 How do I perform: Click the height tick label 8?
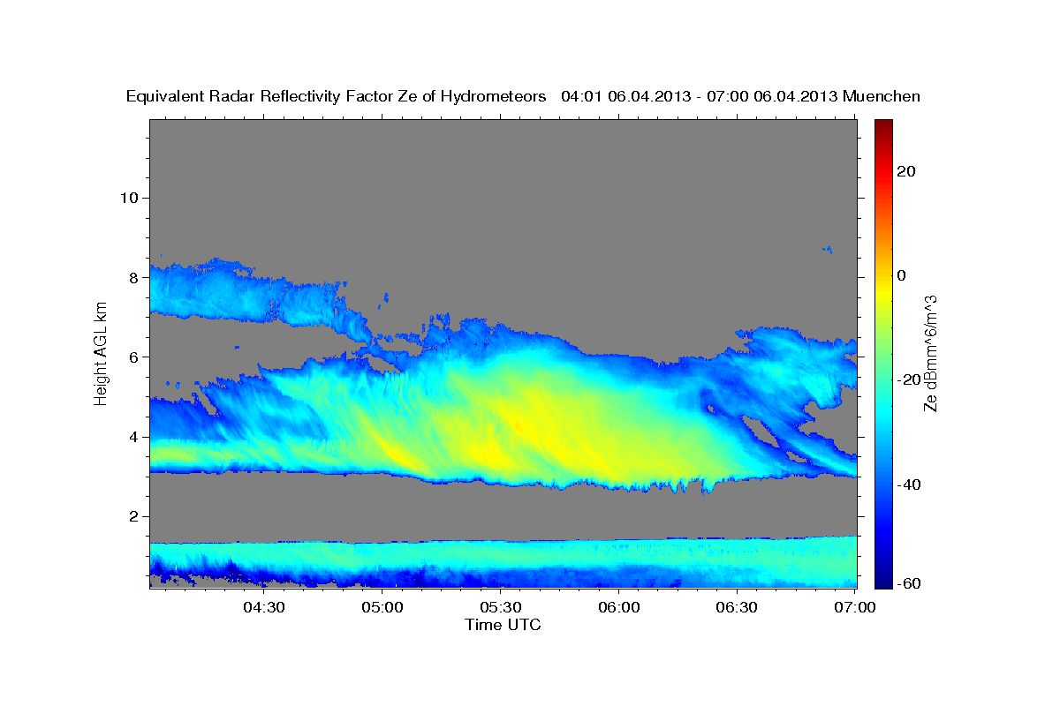(132, 277)
